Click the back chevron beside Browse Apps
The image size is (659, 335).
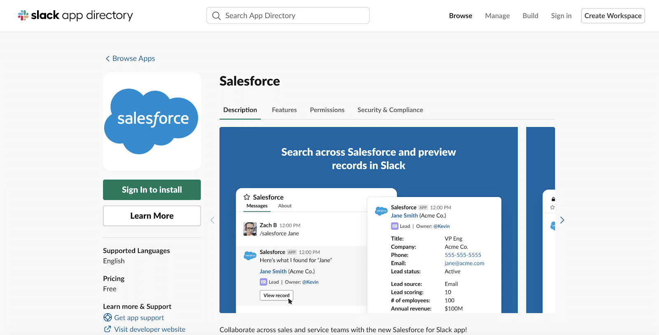click(x=107, y=58)
